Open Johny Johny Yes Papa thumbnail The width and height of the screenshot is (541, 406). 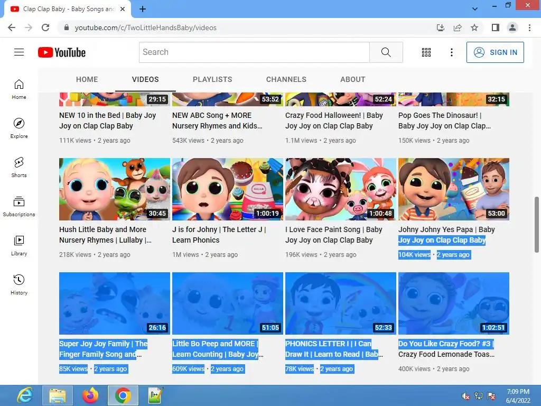pyautogui.click(x=454, y=189)
